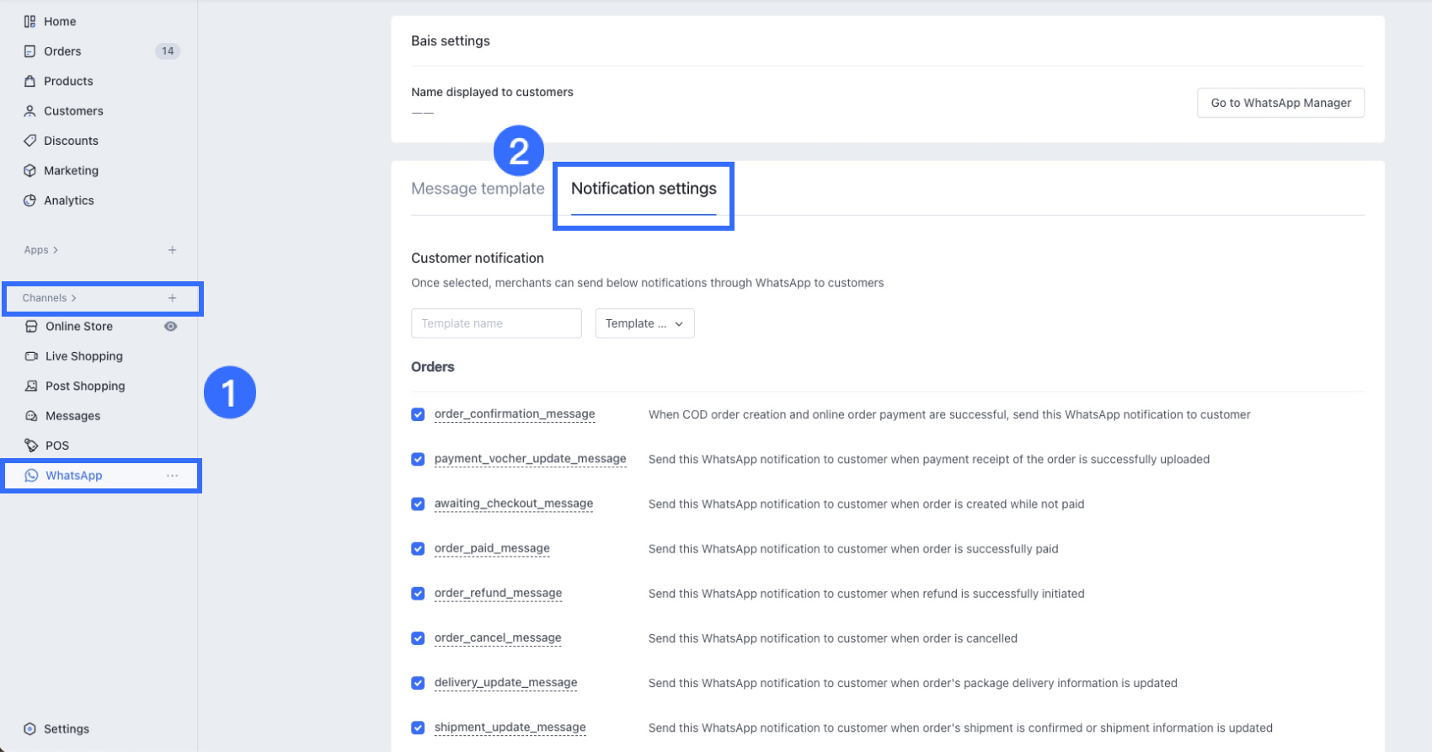Click the Discounts tag icon
This screenshot has width=1432, height=752.
(x=29, y=141)
